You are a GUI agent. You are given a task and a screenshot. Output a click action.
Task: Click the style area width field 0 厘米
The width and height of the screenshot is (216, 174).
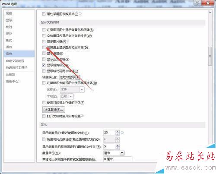coord(118,159)
